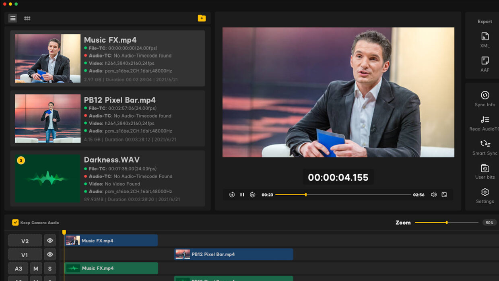Click File-TC 00:07:35:00 of Darkness.WAV
This screenshot has width=499, height=281.
click(x=120, y=169)
